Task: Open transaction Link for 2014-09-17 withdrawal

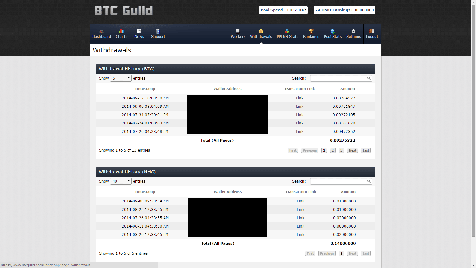Action: click(300, 98)
